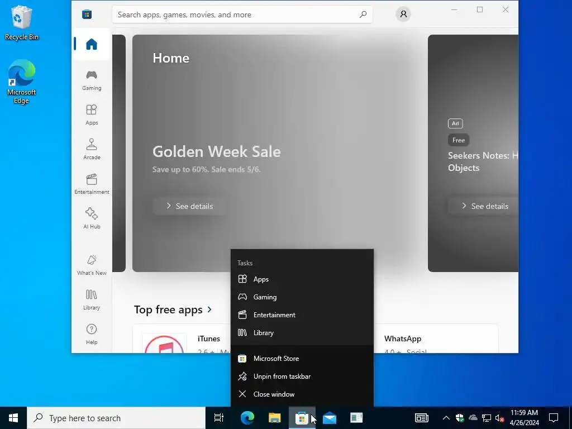Click the iTunes app name

click(x=209, y=339)
